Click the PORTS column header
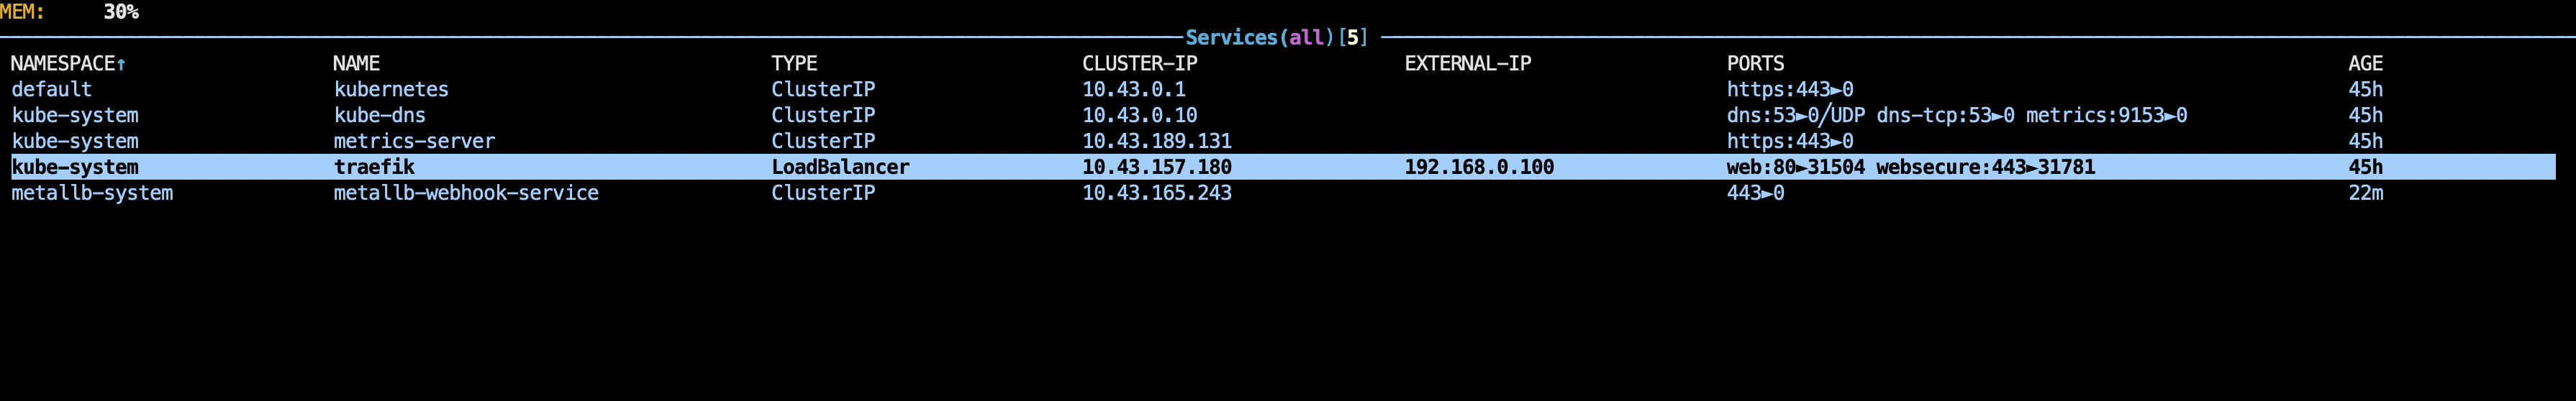This screenshot has height=401, width=2576. (1755, 64)
